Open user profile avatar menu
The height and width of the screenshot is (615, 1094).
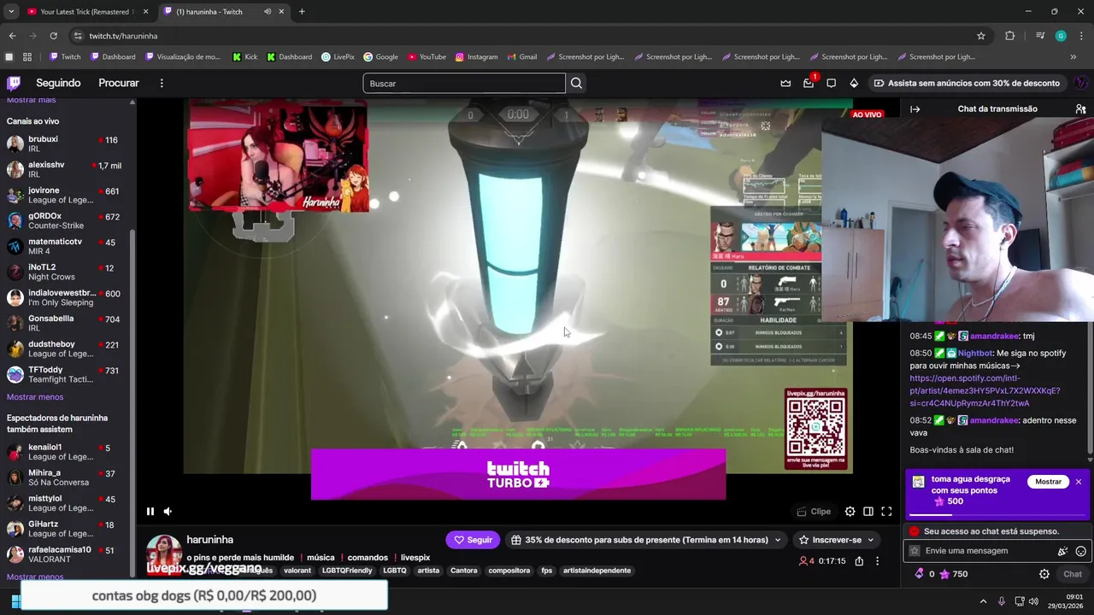pos(1080,83)
